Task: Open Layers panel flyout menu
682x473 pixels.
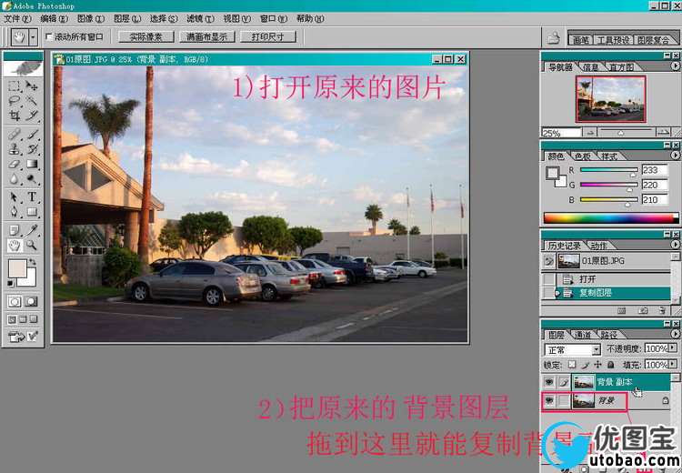Action: (x=675, y=334)
